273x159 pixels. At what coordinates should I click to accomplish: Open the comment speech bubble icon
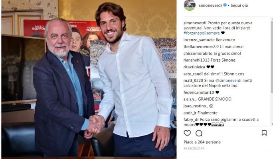click(x=199, y=133)
